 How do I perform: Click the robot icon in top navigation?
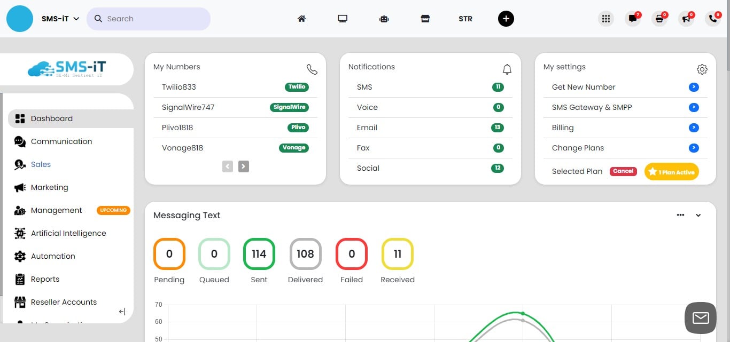click(384, 19)
